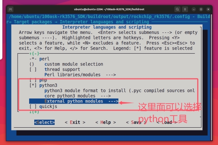
Task: Select custom module selection entry
Action: click(74, 64)
